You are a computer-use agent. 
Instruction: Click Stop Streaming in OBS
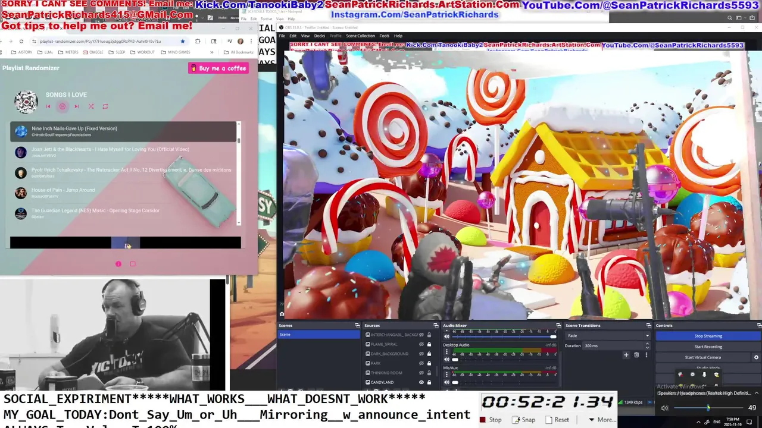pyautogui.click(x=708, y=336)
